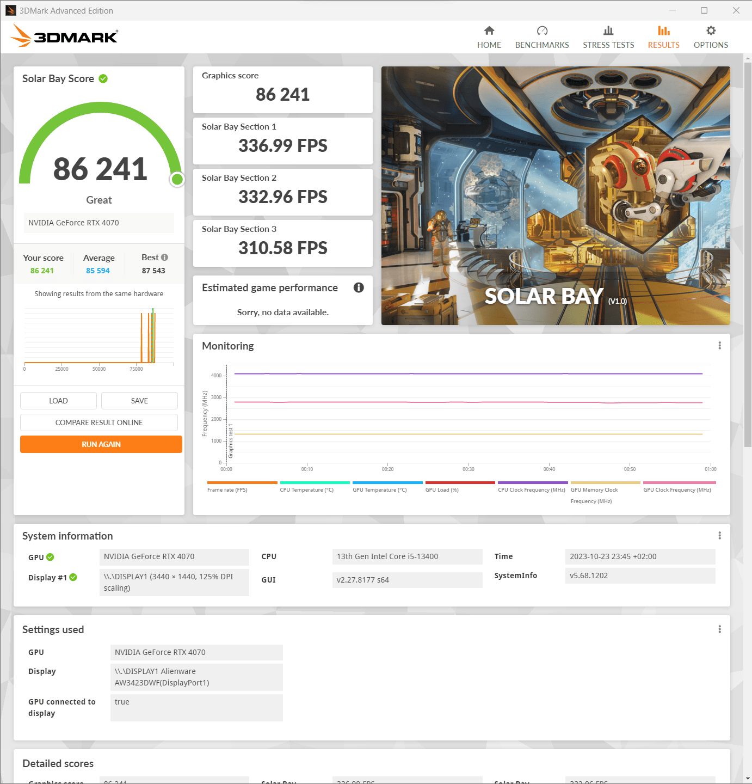This screenshot has width=752, height=784.
Task: Open the Options tab
Action: tap(711, 37)
